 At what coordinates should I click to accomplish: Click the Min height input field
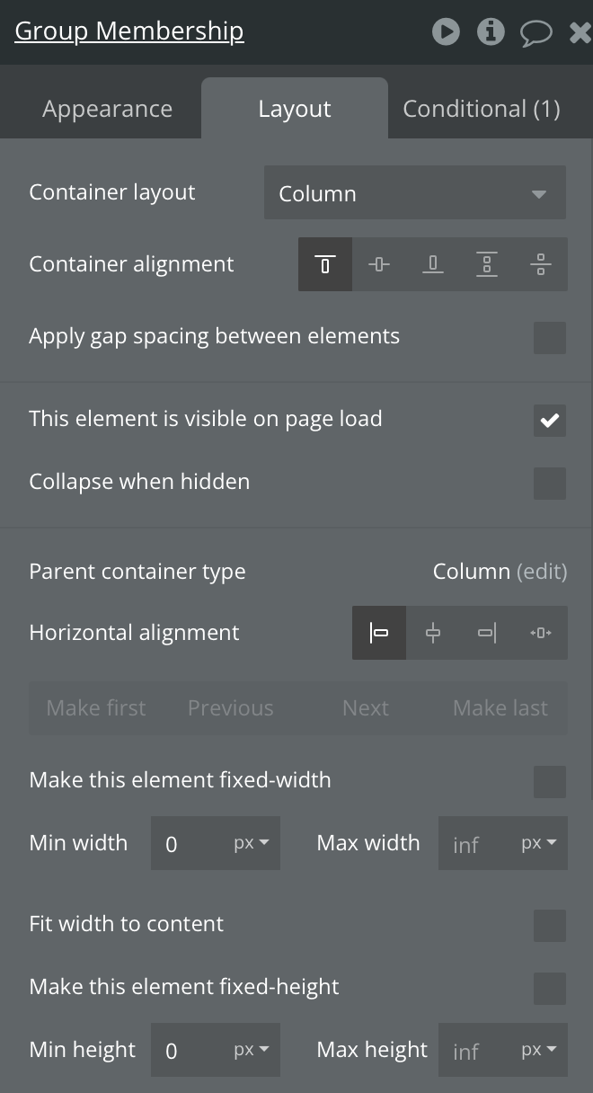pos(190,1050)
